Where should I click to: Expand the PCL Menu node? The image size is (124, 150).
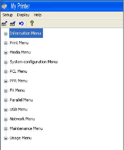pos(6,72)
